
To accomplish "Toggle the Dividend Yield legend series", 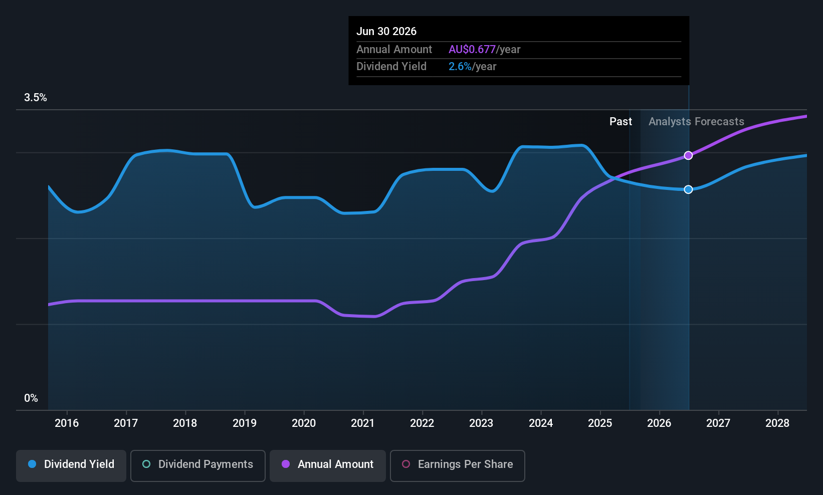I will click(71, 465).
